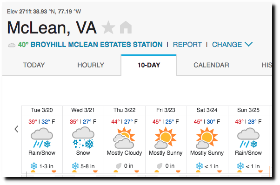This screenshot has height=185, width=280.
Task: Click the Mostly Cloudy icon for Thu 3/22
Action: (124, 138)
